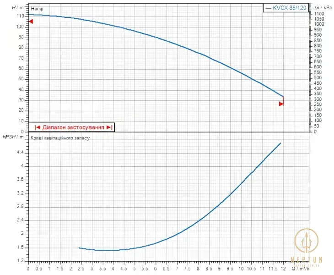Image resolution: width=334 pixels, height=275 pixels.
Task: Click the 12 tick on flow axis
Action: coord(283,269)
